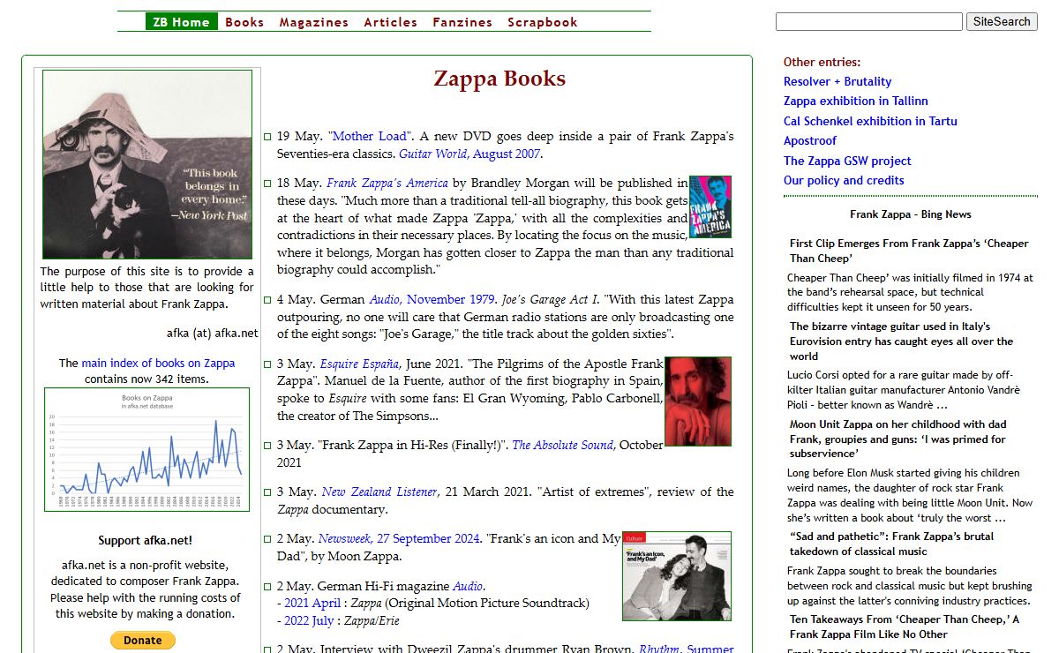1059x653 pixels.
Task: Click the bullet beside German Hi-Fi Audio entry
Action: [267, 586]
